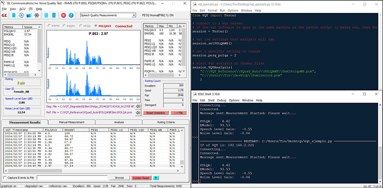The height and width of the screenshot is (188, 383).
Task: Click the Total Measurements: 4430 status entry
Action: click(165, 186)
